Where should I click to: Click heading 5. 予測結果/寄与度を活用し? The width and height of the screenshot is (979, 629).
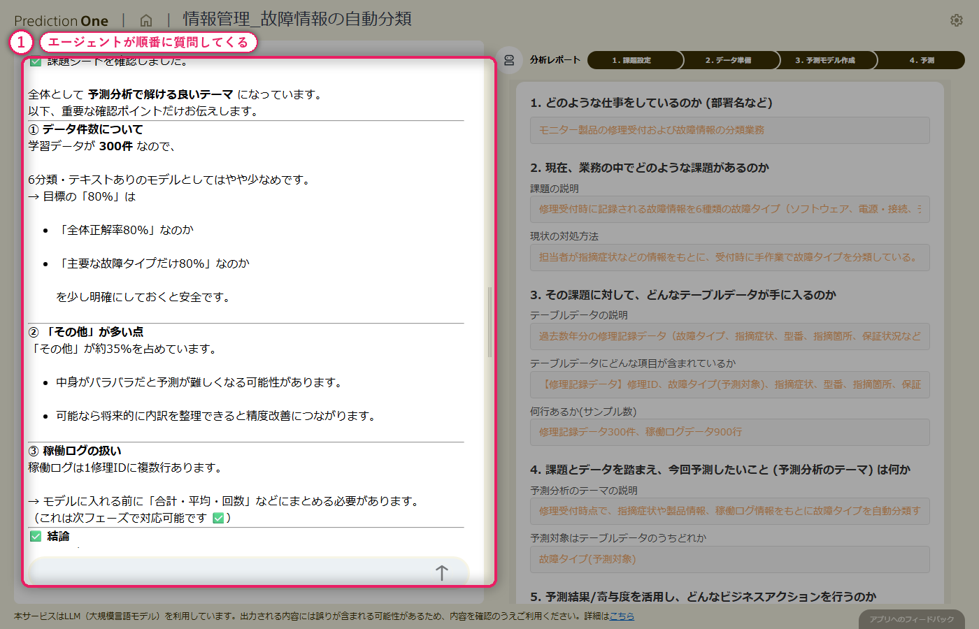(x=703, y=597)
